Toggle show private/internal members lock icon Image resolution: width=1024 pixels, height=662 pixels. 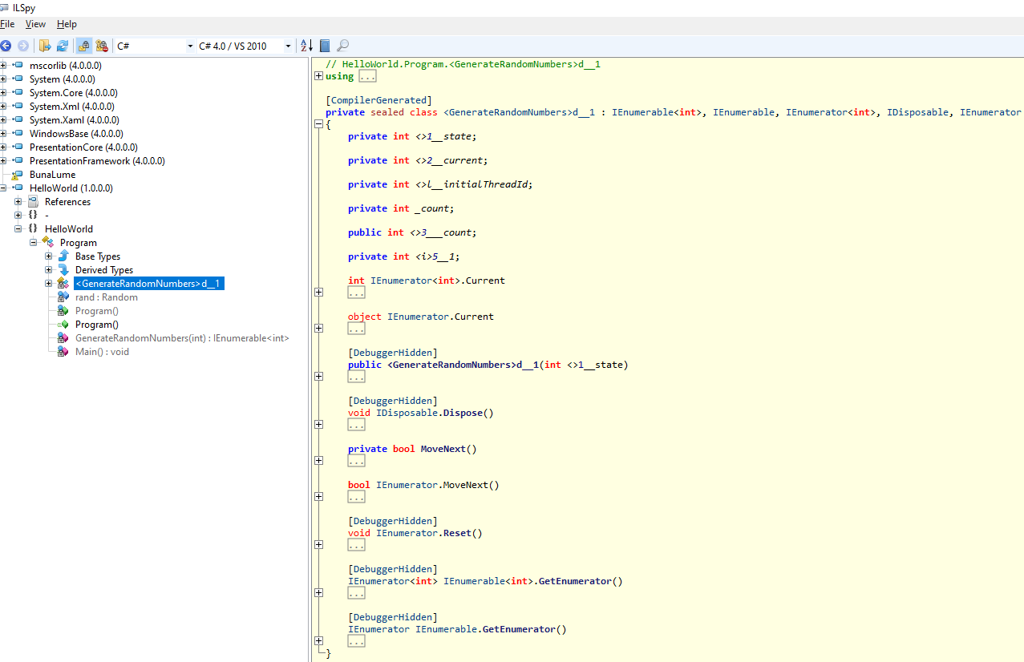(83, 46)
